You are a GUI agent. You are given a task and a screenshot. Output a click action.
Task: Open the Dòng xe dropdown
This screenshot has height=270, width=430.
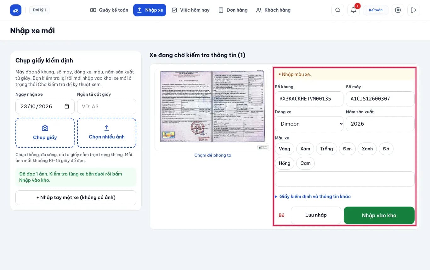309,124
